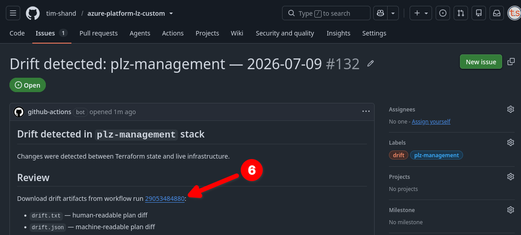521x235 pixels.
Task: Open the global Issues icon in header
Action: pyautogui.click(x=443, y=13)
